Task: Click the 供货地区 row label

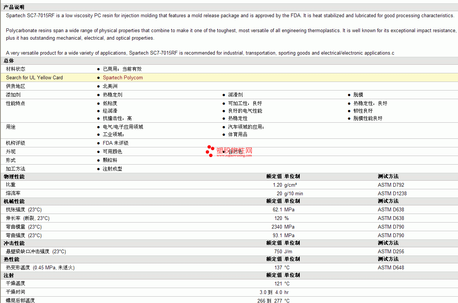Action: pos(16,86)
